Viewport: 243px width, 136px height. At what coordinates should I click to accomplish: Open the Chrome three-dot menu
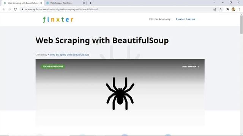pos(239,9)
